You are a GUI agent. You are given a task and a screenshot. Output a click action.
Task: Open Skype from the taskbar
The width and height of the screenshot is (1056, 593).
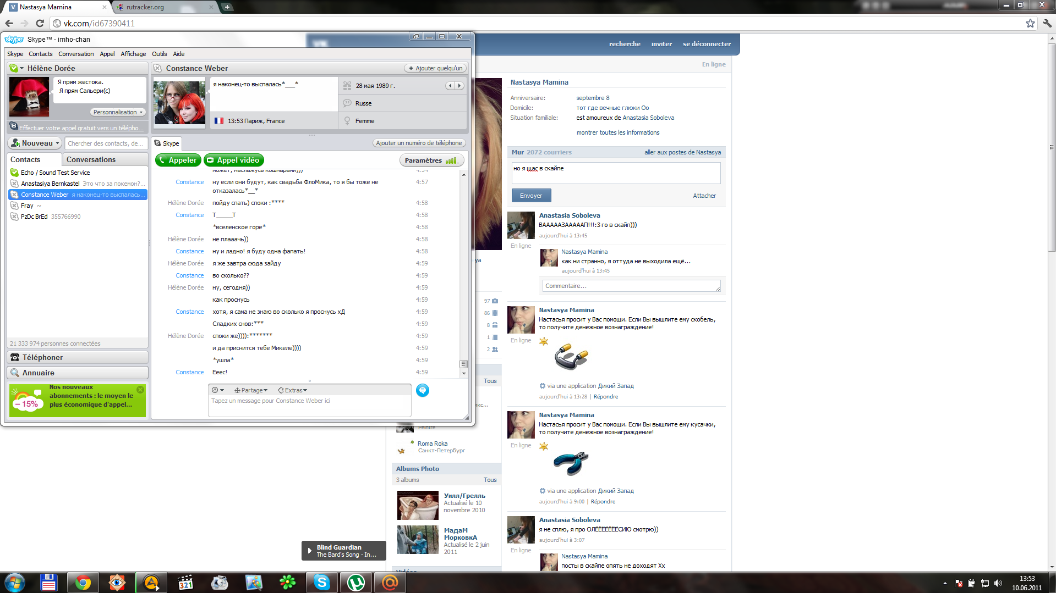(322, 582)
